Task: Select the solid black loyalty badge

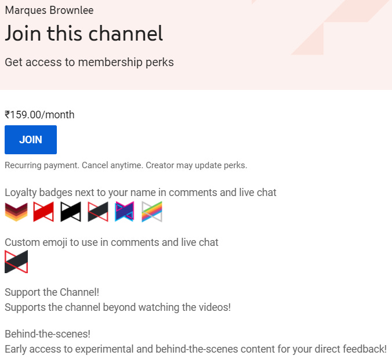Action: (71, 212)
